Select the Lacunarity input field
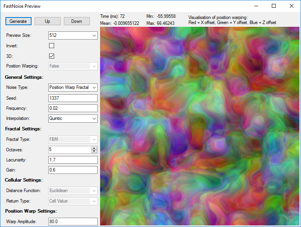 [x=73, y=160]
